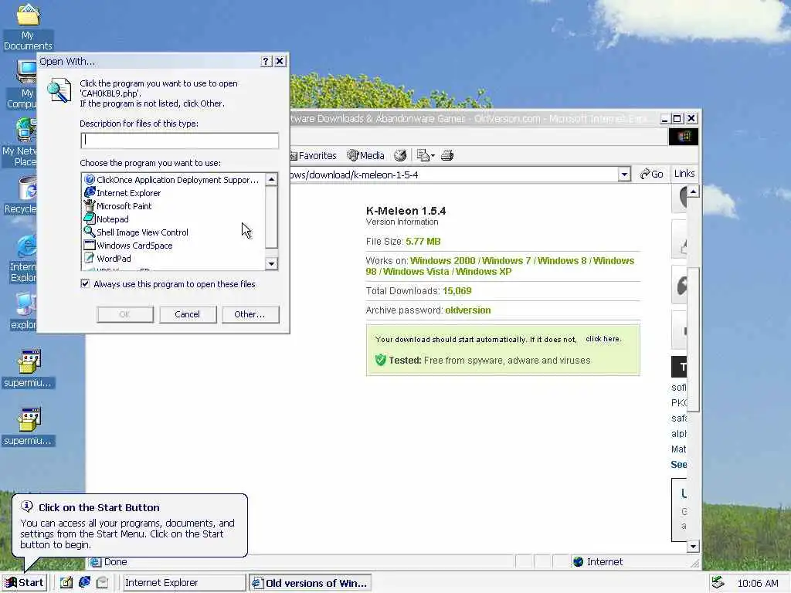Click the IE page scroll down arrow
791x593 pixels.
point(693,546)
